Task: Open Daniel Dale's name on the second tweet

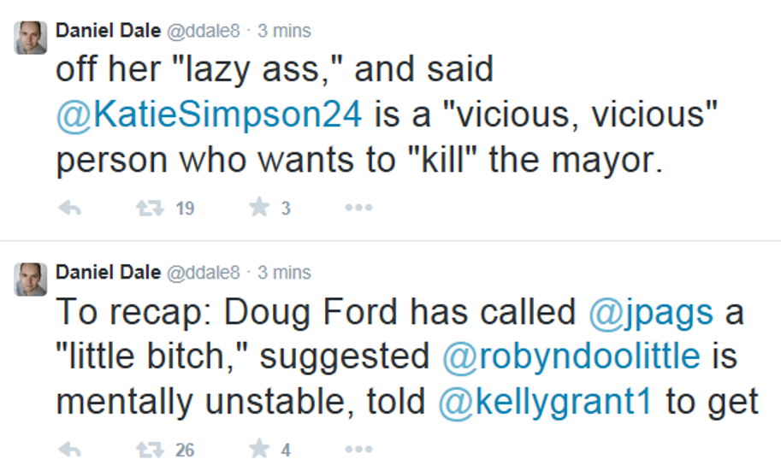Action: 108,273
